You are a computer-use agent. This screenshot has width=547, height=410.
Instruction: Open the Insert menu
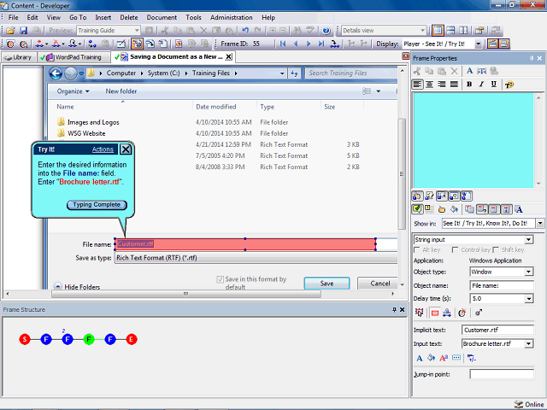103,17
